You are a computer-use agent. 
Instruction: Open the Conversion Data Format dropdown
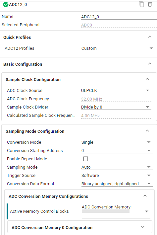117,184
